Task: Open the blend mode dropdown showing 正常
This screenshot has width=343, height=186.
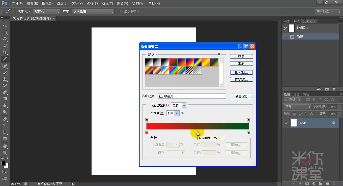Action: click(297, 107)
